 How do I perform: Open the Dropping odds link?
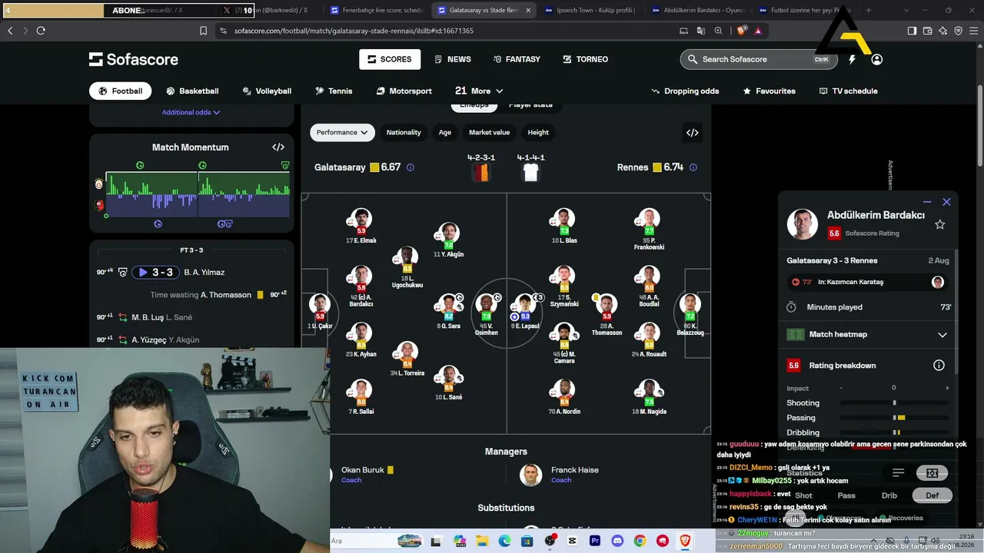coord(685,91)
